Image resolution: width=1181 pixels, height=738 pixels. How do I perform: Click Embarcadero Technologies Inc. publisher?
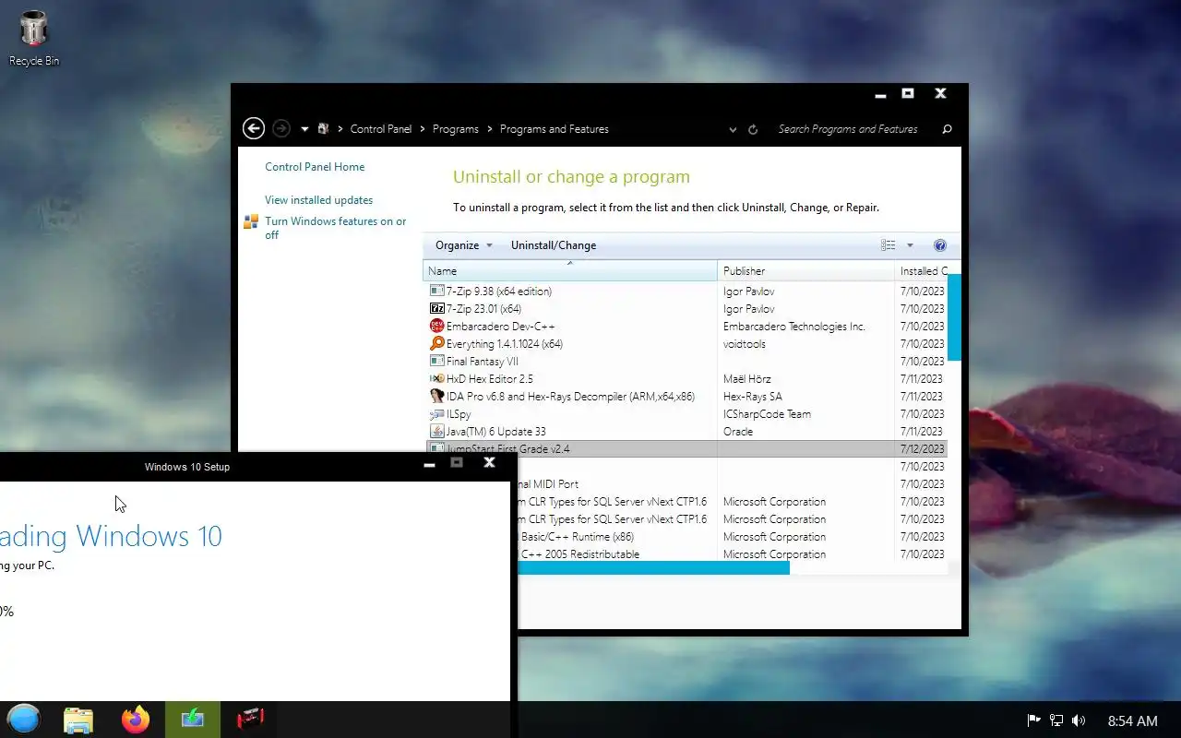(x=794, y=327)
